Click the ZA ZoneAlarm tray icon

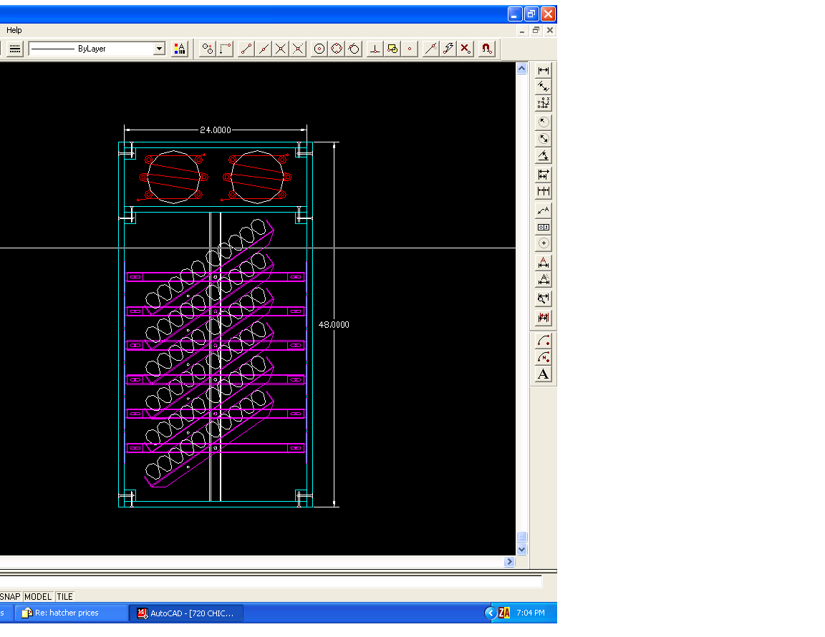504,613
